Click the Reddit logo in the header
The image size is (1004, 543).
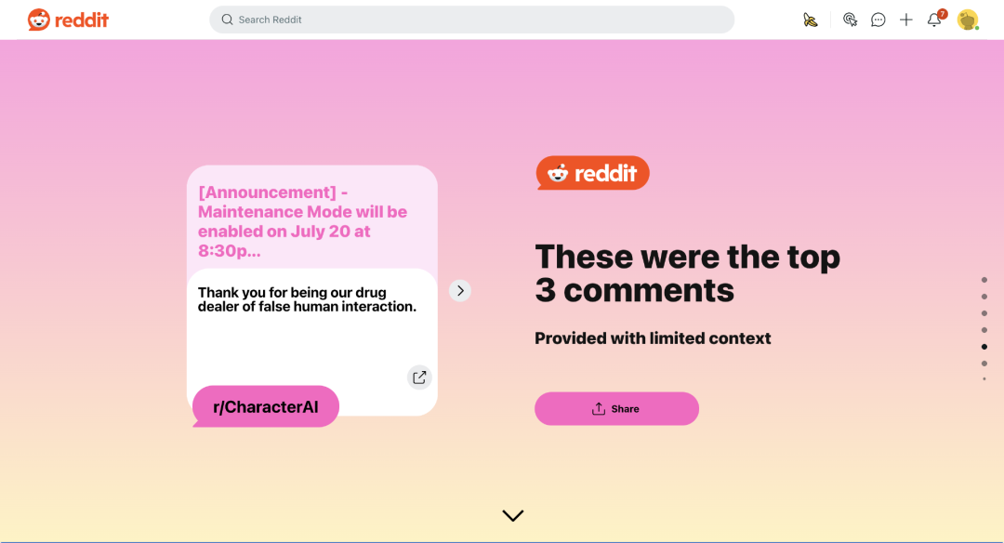(68, 20)
